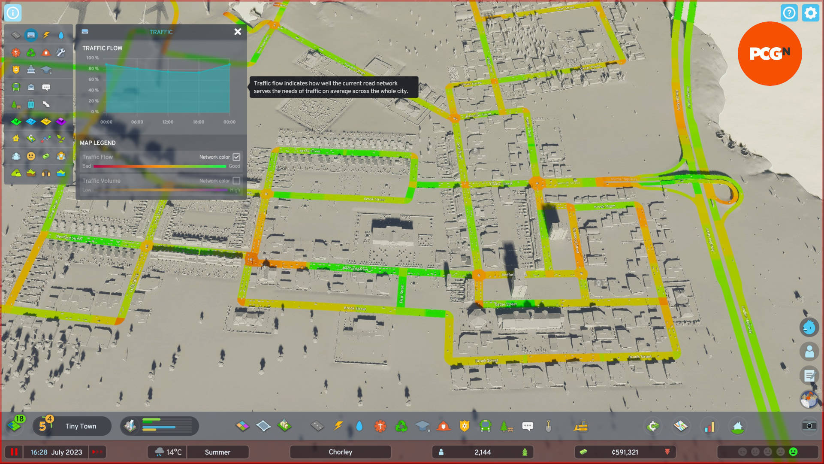Viewport: 824px width, 464px height.
Task: Open the Road maintenance wrench info view
Action: point(61,53)
